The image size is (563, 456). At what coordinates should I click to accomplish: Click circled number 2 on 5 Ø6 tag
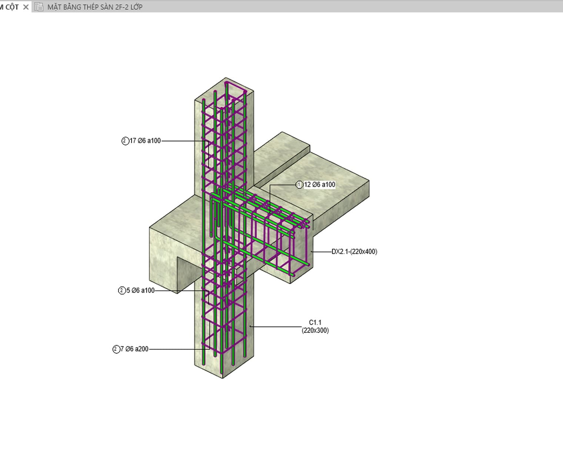click(x=122, y=290)
